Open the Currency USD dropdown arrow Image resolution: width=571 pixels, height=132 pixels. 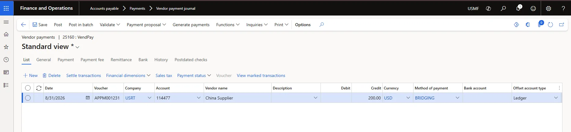coord(408,98)
